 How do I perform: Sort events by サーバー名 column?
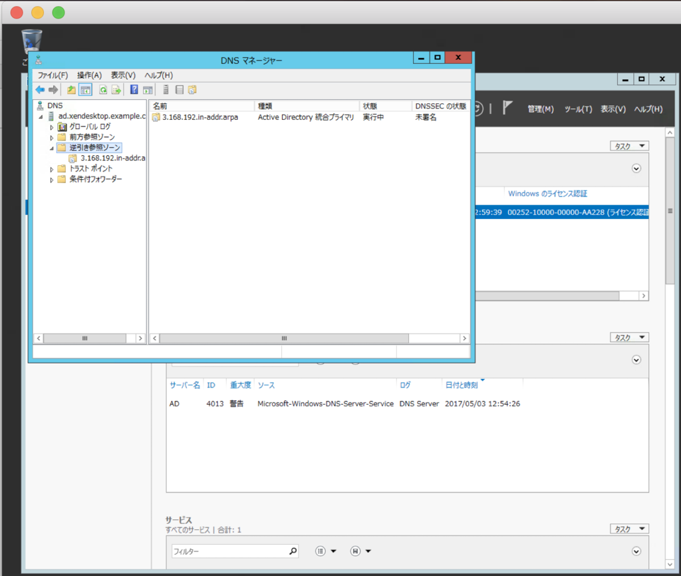click(x=185, y=385)
